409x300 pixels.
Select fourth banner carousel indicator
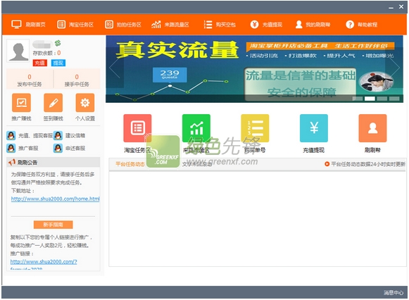(x=394, y=99)
